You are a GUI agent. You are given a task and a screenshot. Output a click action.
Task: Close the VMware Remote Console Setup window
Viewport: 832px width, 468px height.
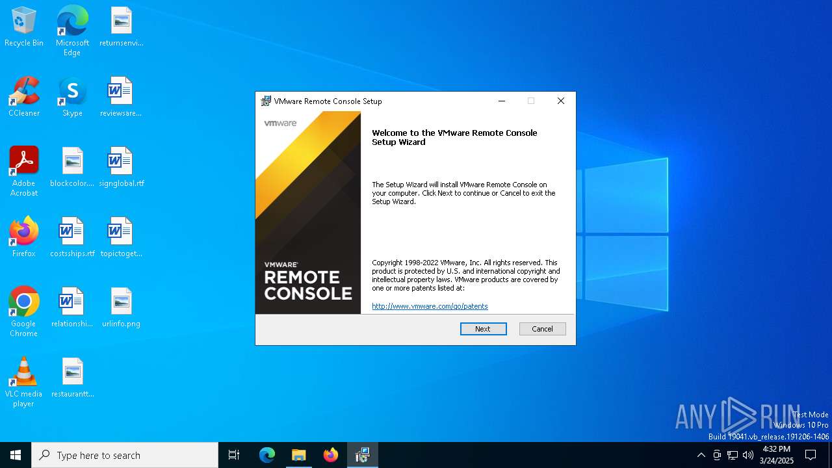[560, 101]
